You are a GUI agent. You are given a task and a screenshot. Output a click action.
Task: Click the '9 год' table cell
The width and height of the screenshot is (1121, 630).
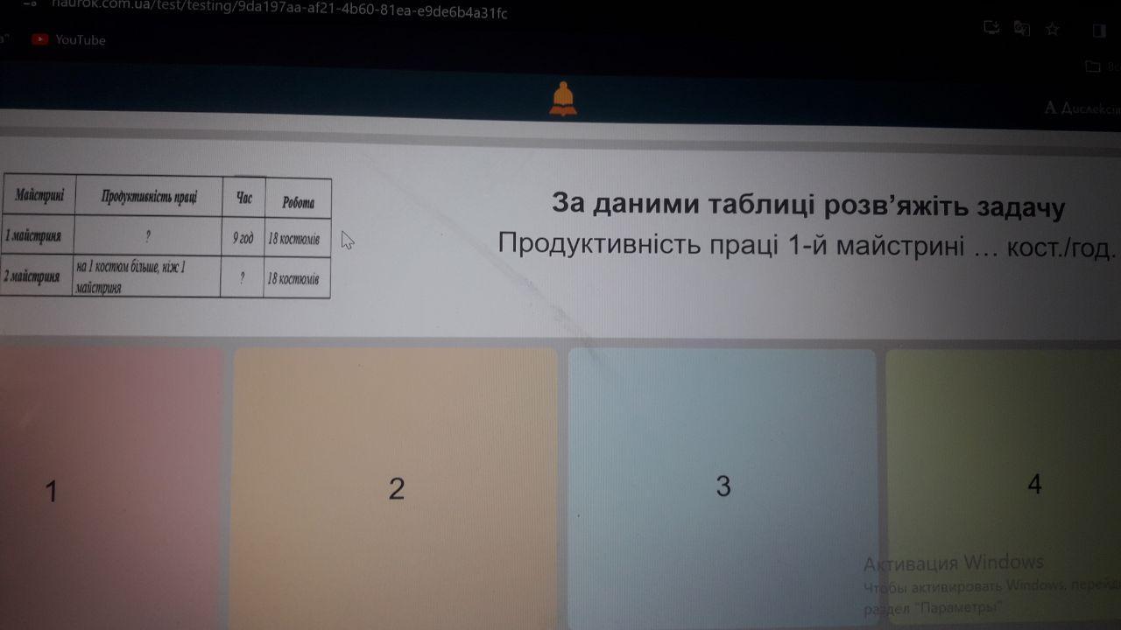tap(242, 237)
